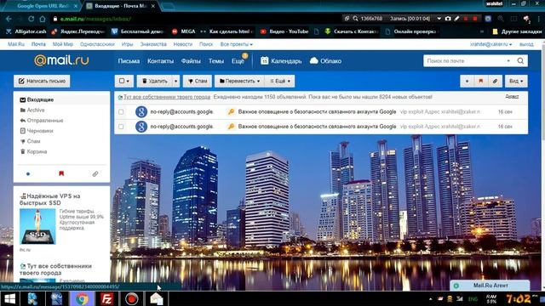Click the unread dot filter in sidebar
Image resolution: width=545 pixels, height=306 pixels.
click(28, 173)
